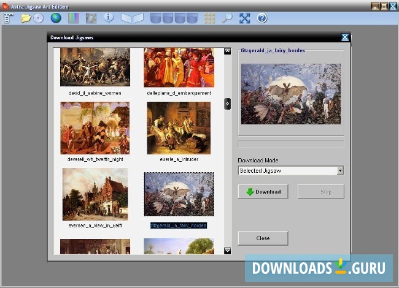Click the globe download icon
399x288 pixels.
tap(56, 18)
